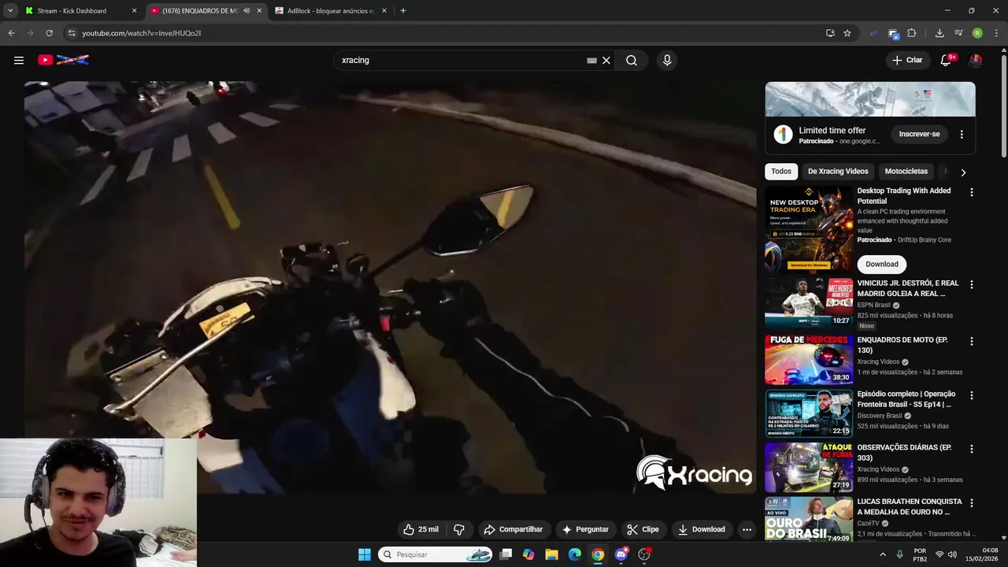The width and height of the screenshot is (1008, 567).
Task: Open menu for ENQUADROS DE MOTO EP. 130
Action: (x=972, y=341)
